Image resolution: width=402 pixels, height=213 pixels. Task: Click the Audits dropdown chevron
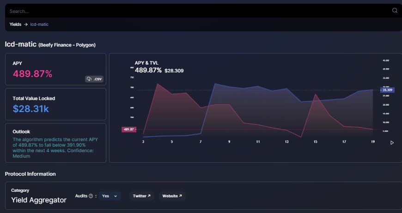point(116,196)
